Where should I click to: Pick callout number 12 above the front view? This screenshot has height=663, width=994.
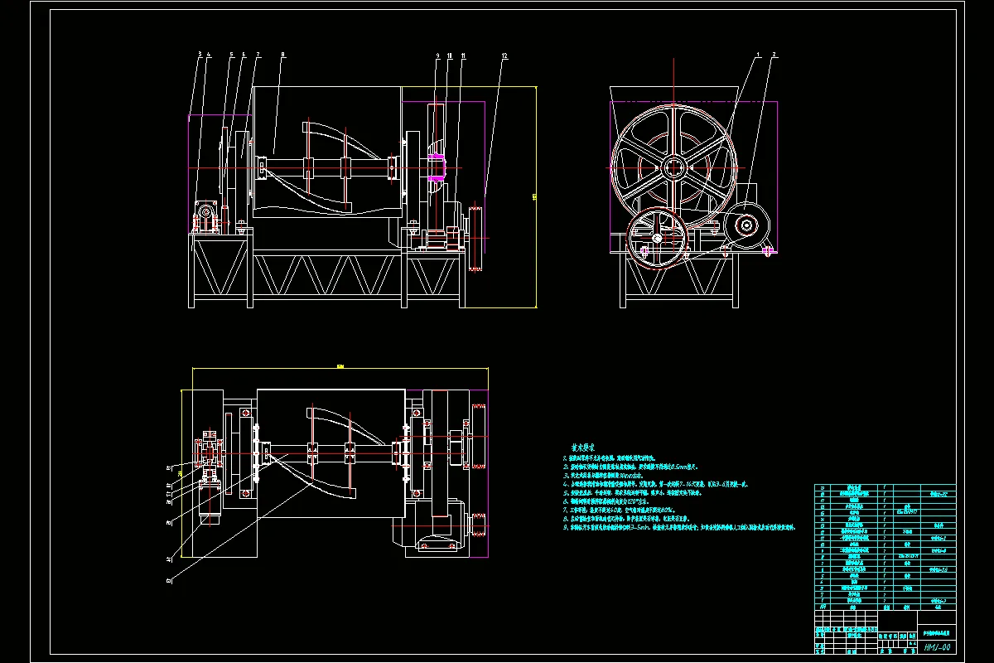(x=504, y=56)
